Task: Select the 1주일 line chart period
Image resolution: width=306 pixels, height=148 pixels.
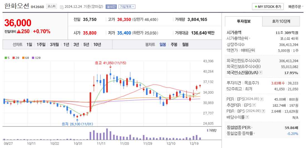Action: [41, 45]
